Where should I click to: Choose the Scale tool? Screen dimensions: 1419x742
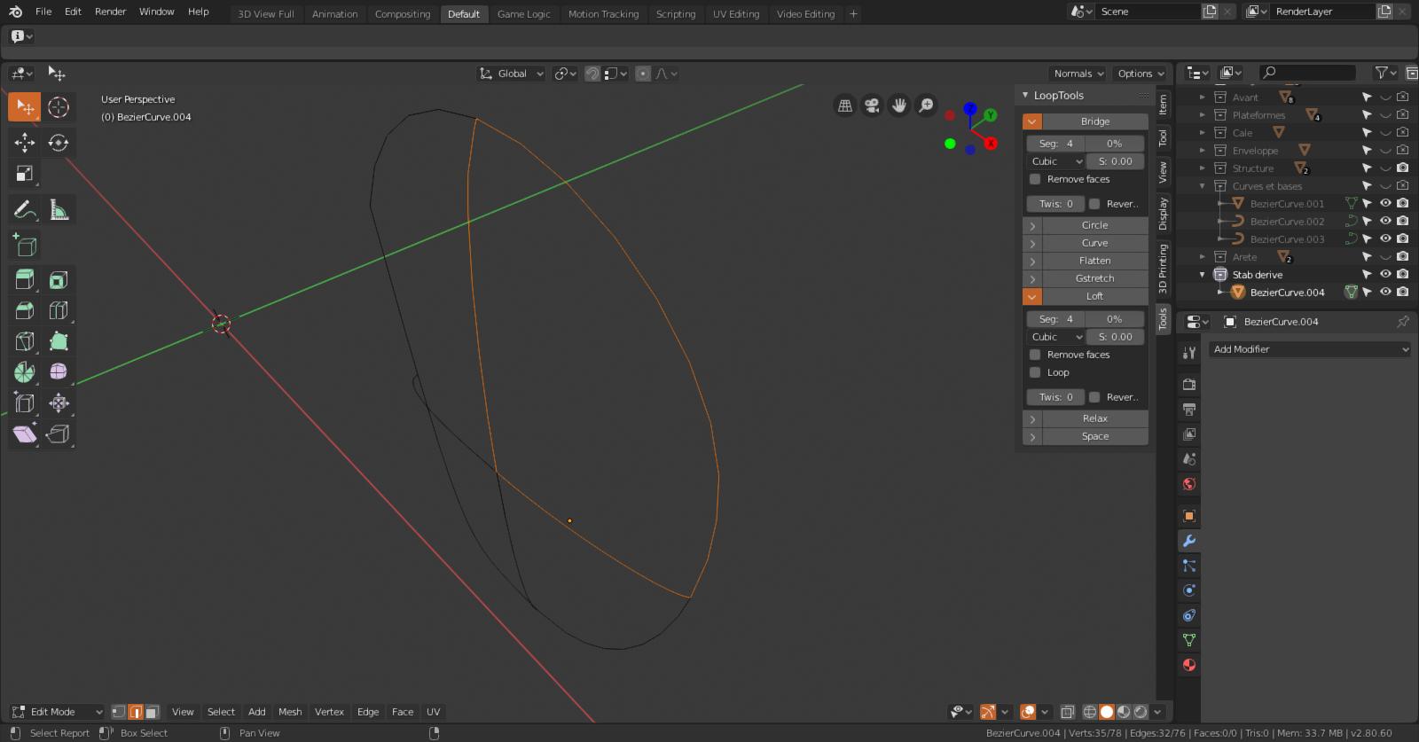coord(24,174)
